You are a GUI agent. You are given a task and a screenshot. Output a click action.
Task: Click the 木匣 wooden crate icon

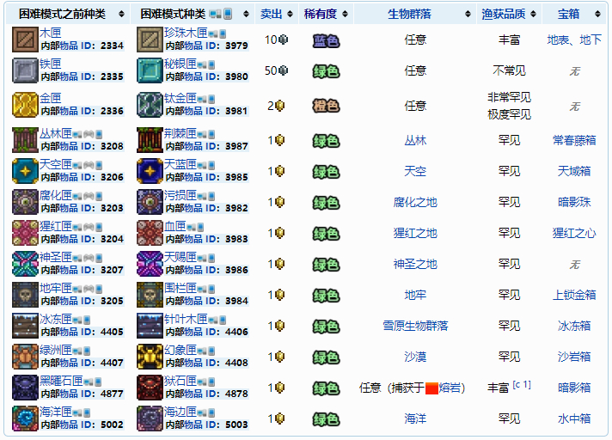pos(25,40)
